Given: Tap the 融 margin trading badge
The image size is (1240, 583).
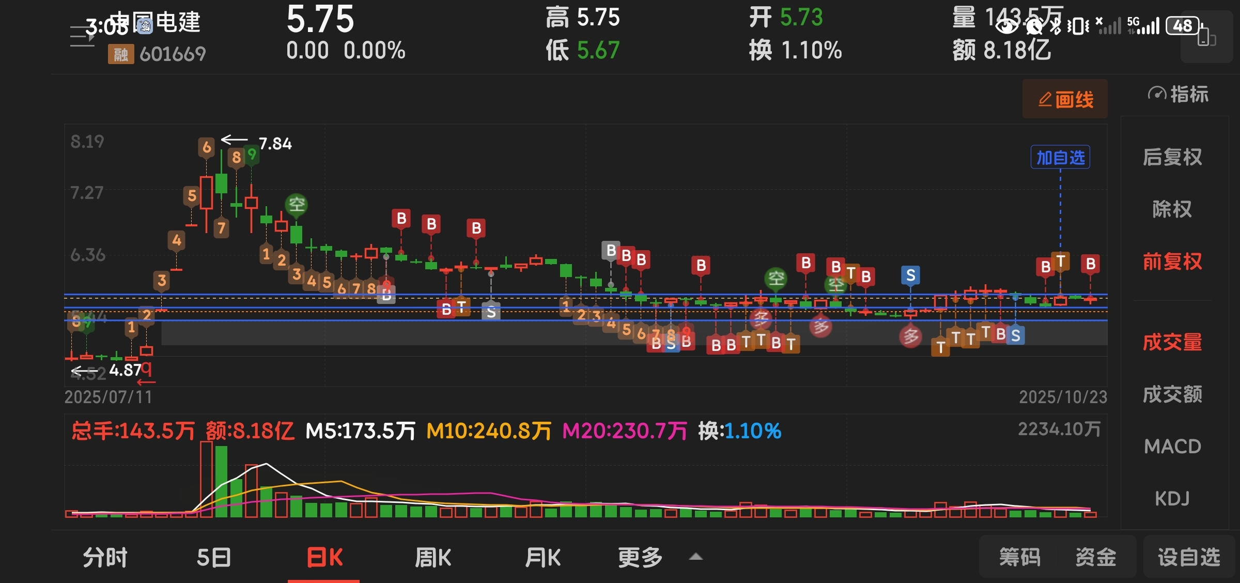Looking at the screenshot, I should (120, 54).
